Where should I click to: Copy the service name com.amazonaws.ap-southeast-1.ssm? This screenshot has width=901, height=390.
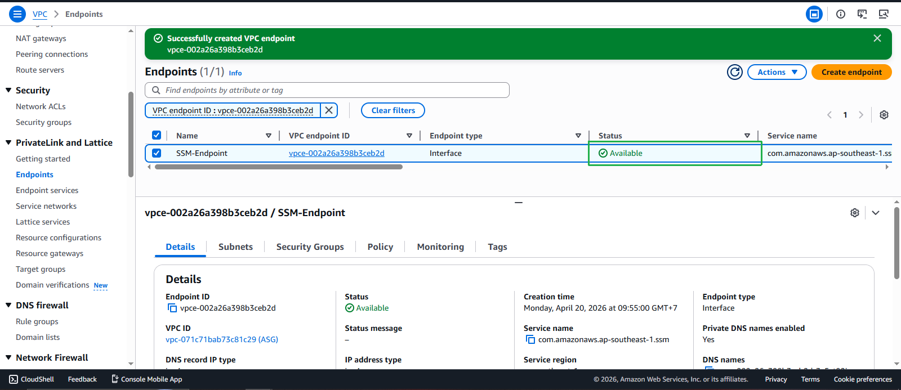coord(530,339)
